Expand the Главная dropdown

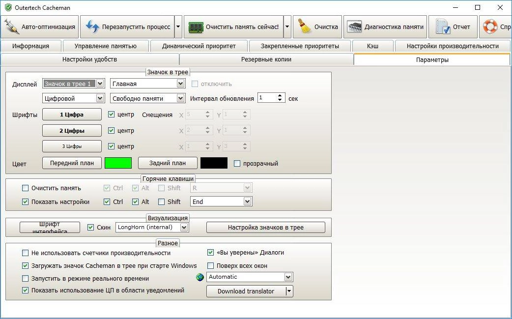180,84
